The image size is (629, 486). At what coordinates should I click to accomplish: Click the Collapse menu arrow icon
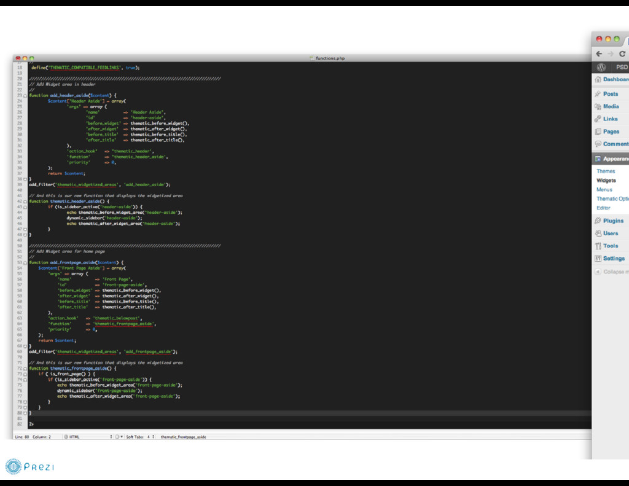coord(598,272)
